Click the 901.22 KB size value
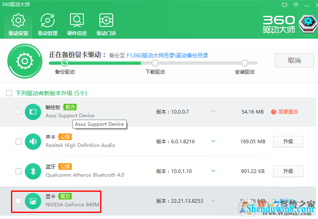Image resolution: width=318 pixels, height=219 pixels. 253,171
